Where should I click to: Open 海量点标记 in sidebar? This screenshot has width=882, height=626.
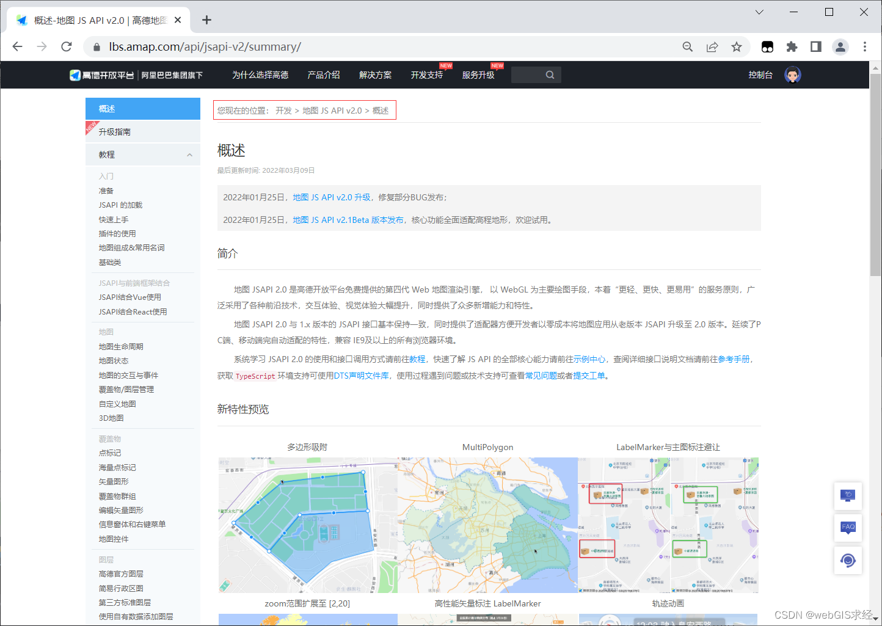(x=117, y=468)
